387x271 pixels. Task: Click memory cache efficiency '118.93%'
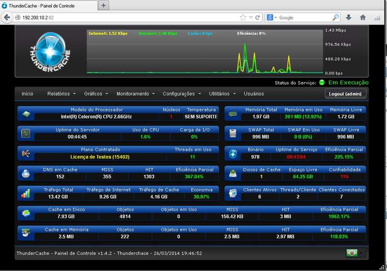[339, 237]
